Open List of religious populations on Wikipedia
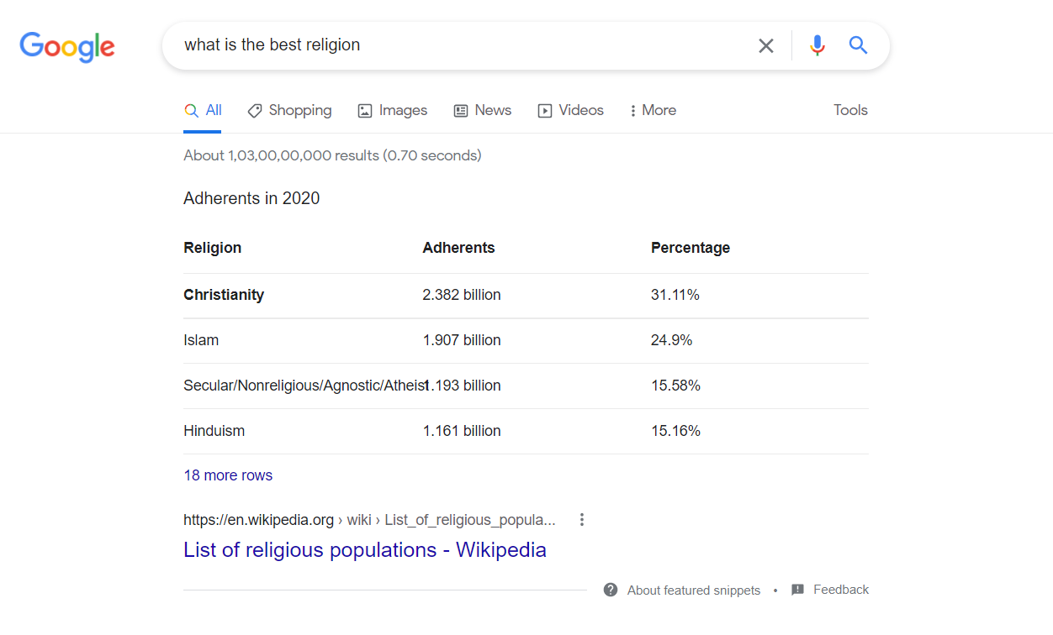 tap(364, 549)
